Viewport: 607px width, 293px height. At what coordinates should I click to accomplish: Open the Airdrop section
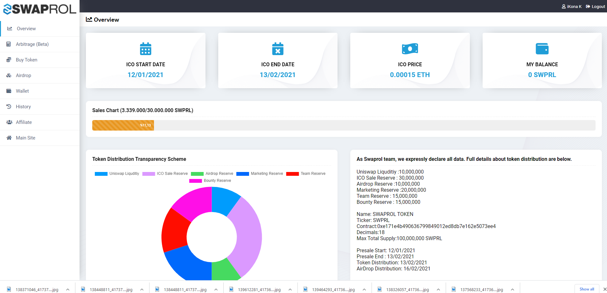[40, 75]
